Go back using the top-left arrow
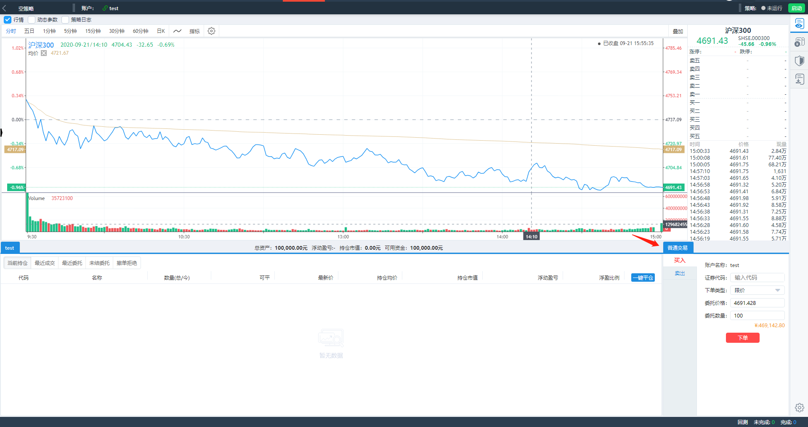The image size is (808, 427). [x=5, y=8]
